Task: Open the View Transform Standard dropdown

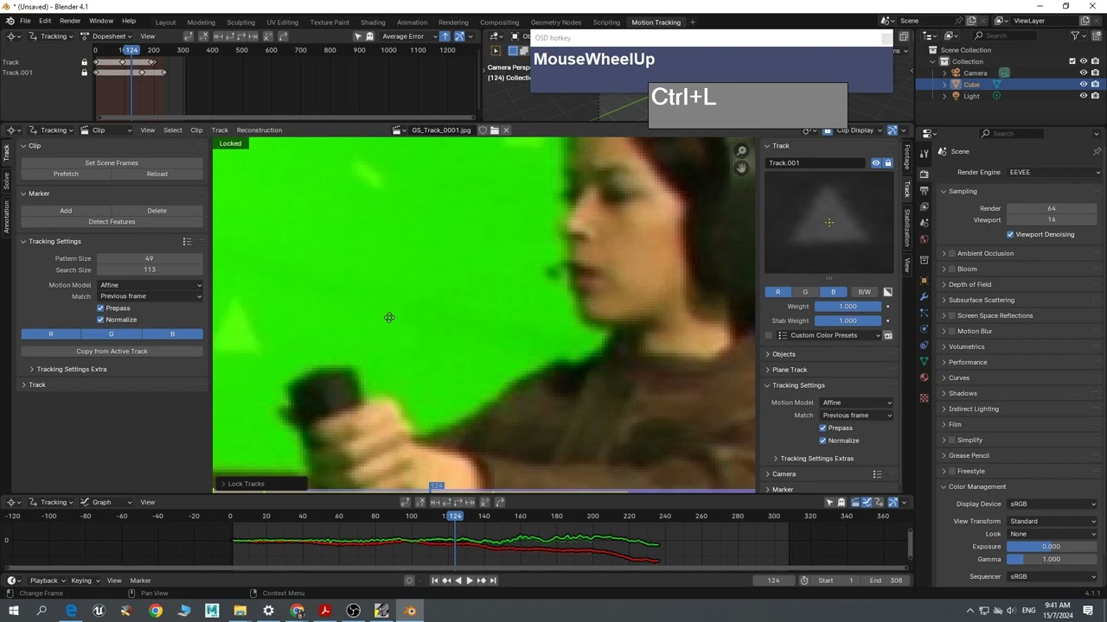Action: click(x=1053, y=521)
